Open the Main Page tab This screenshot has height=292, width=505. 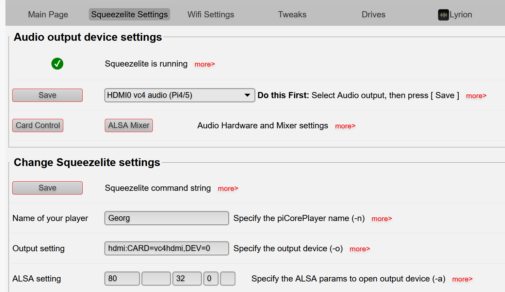48,15
